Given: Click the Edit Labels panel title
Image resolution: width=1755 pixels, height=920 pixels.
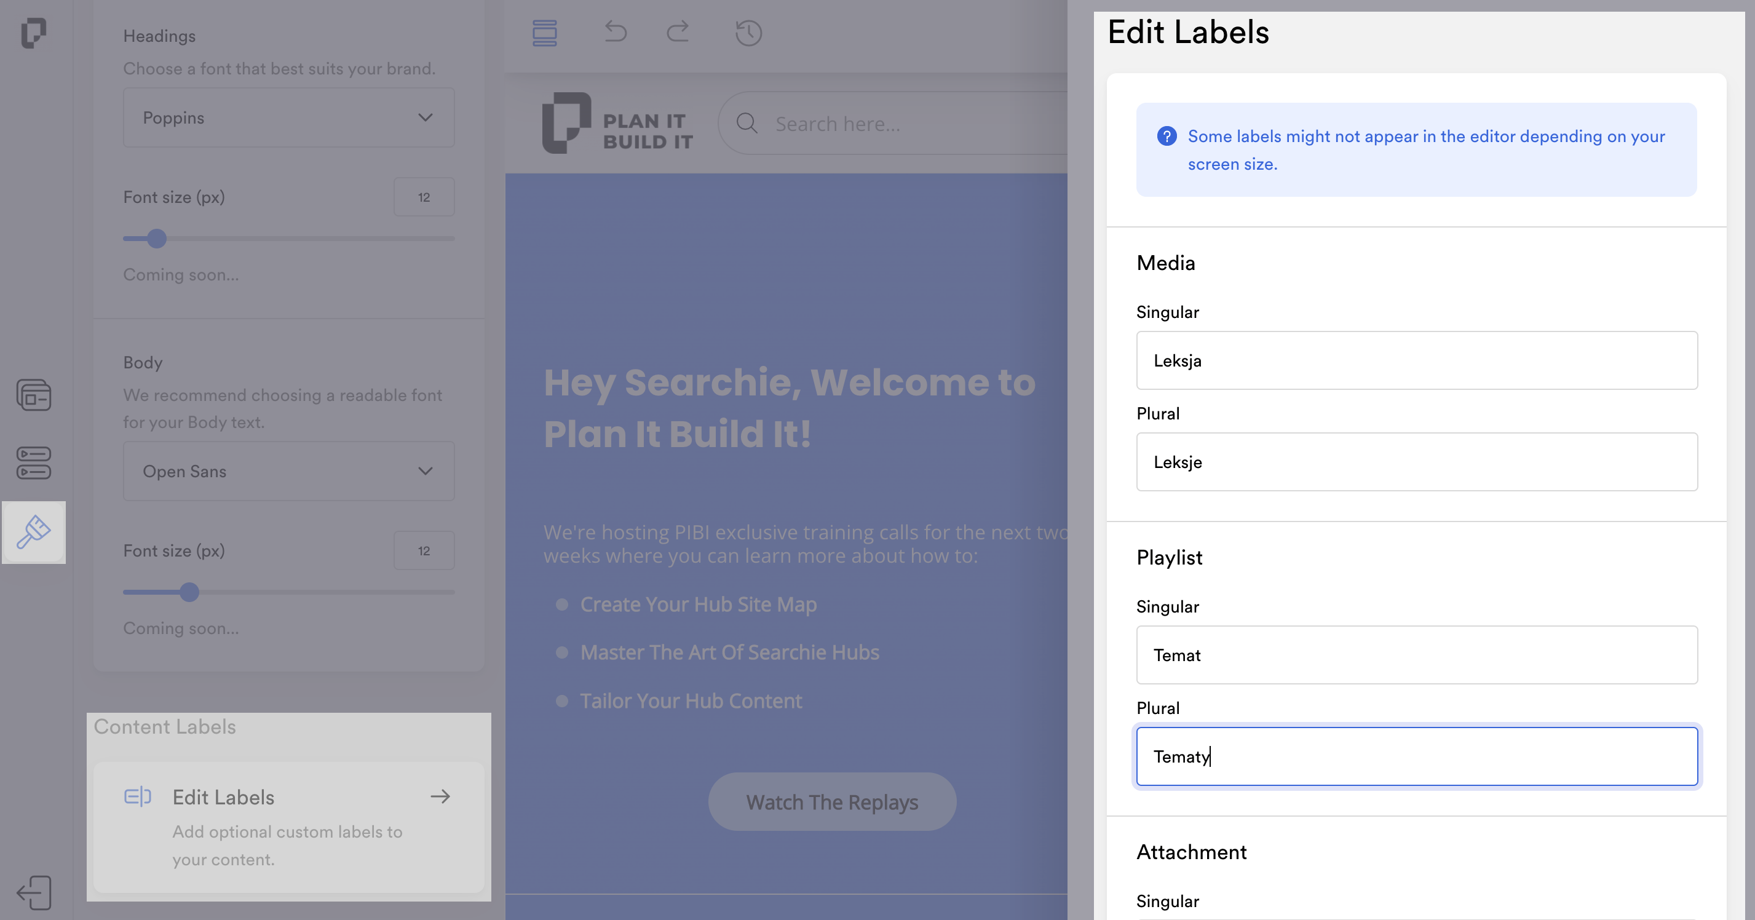Looking at the screenshot, I should (x=1188, y=32).
